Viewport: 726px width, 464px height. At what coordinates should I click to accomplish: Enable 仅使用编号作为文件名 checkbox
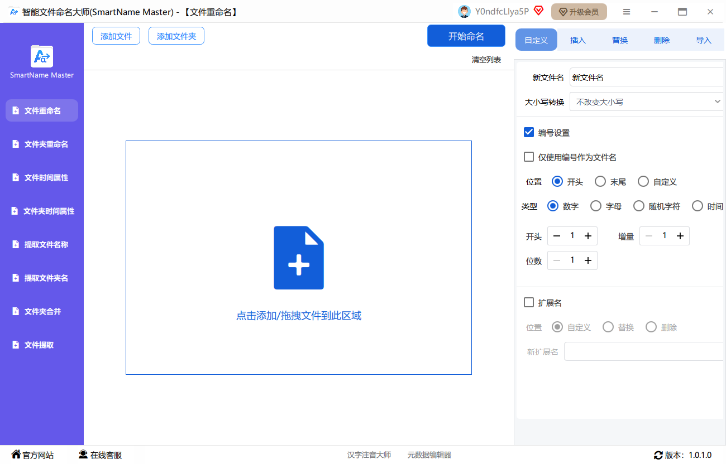point(529,157)
